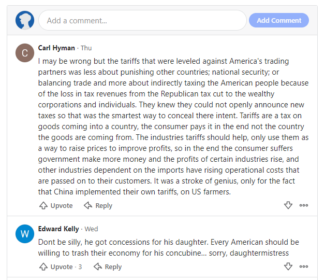Open Edward Kelly's profile name link
Screen dimensions: 325x280
[58, 229]
